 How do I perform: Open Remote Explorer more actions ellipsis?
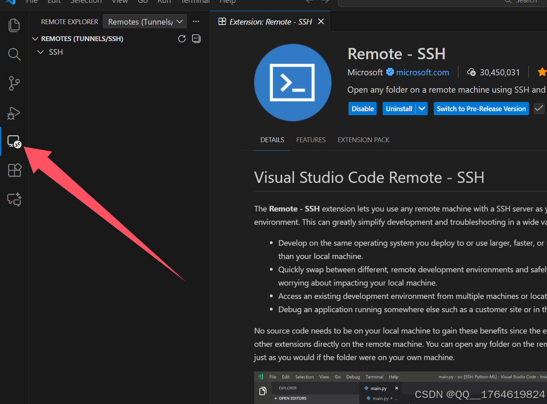coord(196,21)
